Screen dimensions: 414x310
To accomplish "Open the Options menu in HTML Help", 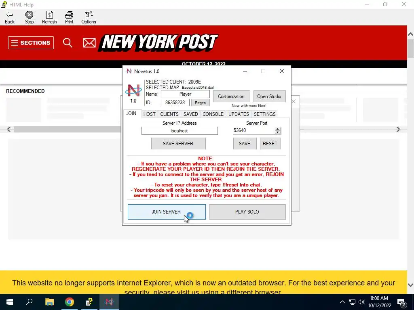I will (89, 17).
